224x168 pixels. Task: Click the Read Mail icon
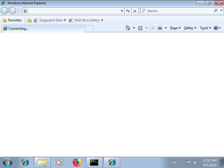pos(152,28)
